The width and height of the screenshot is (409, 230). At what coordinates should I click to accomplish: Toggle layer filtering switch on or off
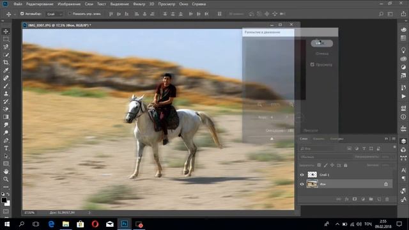[x=394, y=148]
